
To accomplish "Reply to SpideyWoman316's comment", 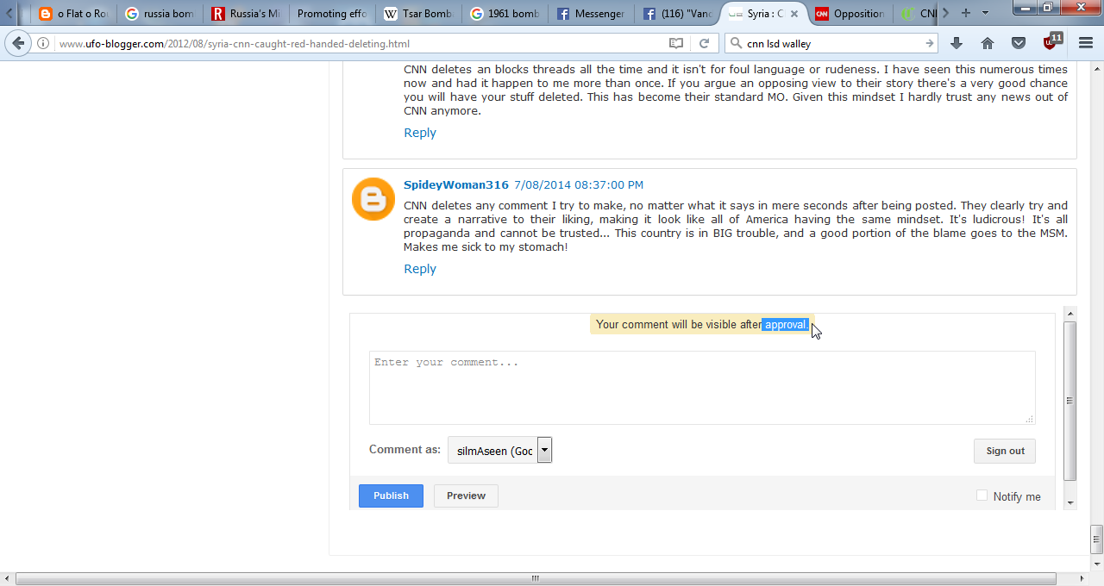I will tap(420, 269).
